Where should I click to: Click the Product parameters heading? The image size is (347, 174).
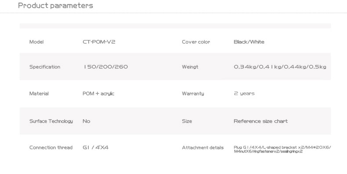55,6
